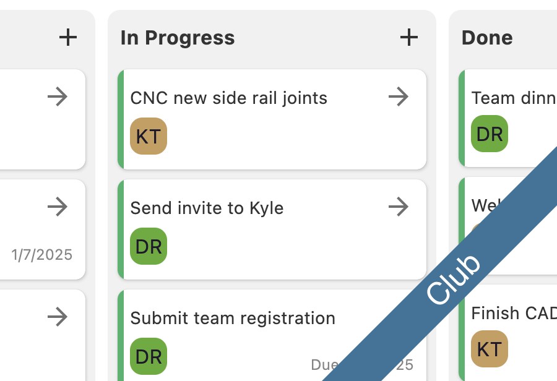Toggle the DR badge on the "Team dinner" card

(x=489, y=134)
